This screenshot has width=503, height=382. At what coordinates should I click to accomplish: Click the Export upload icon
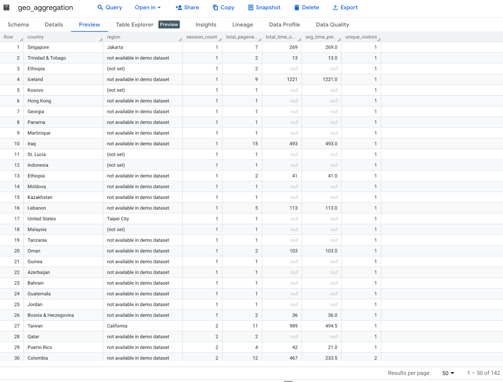coord(335,8)
